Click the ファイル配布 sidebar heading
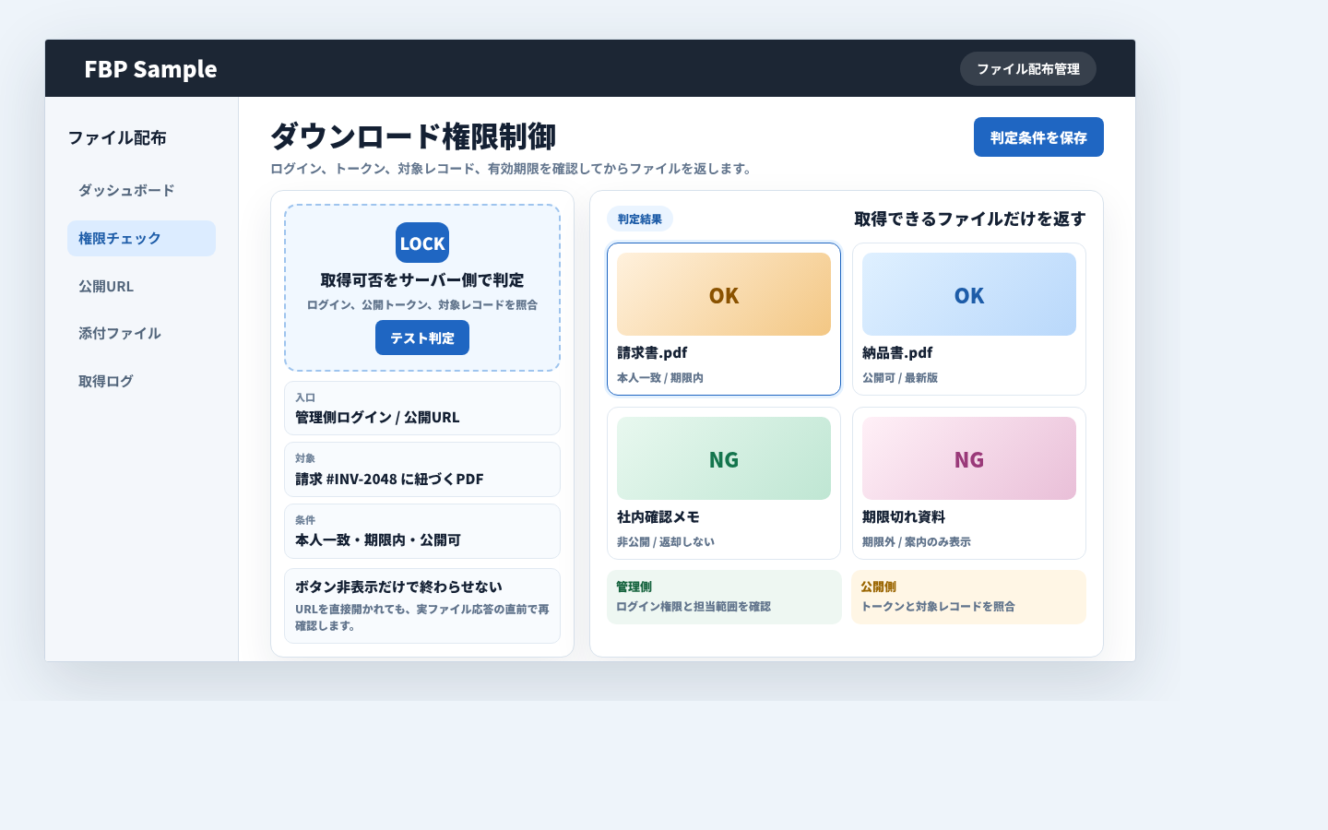 pos(117,137)
